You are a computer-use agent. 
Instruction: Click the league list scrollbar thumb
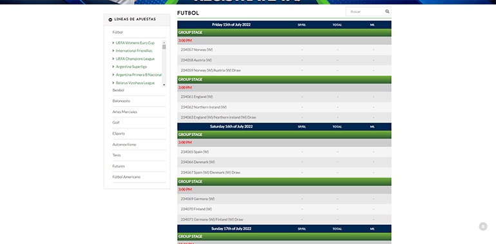pyautogui.click(x=164, y=47)
